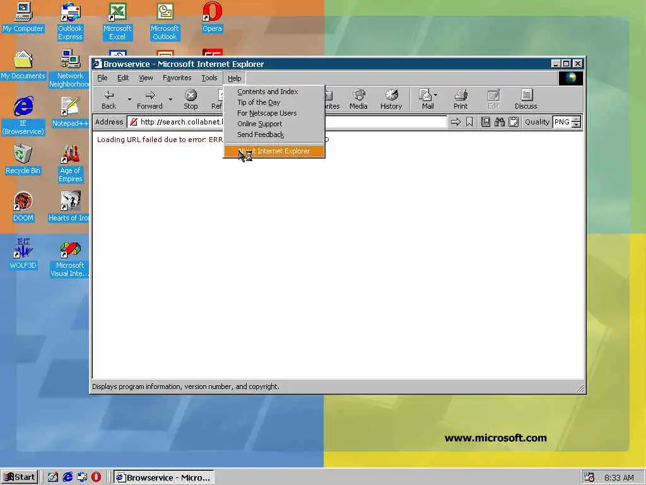Image resolution: width=646 pixels, height=485 pixels.
Task: Open the History toolbar button
Action: pos(391,100)
